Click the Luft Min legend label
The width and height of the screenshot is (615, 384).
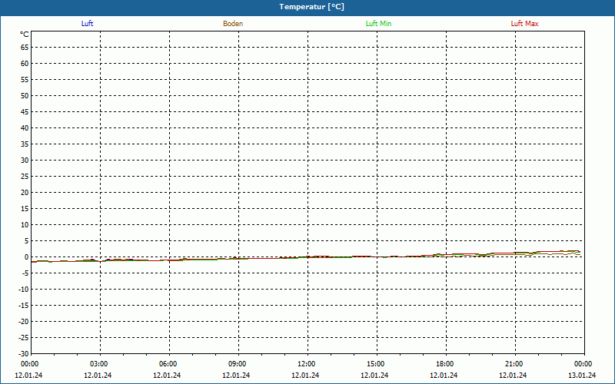tap(378, 24)
